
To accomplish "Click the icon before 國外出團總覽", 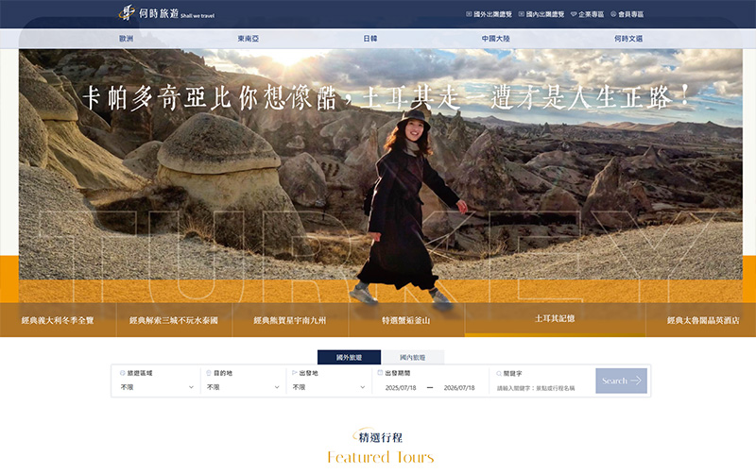I will coord(469,14).
